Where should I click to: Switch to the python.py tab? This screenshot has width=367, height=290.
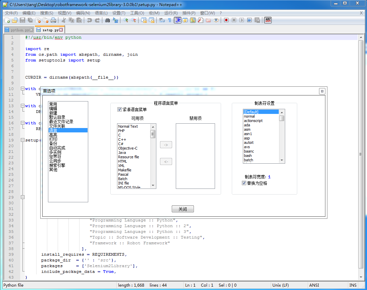pos(19,30)
